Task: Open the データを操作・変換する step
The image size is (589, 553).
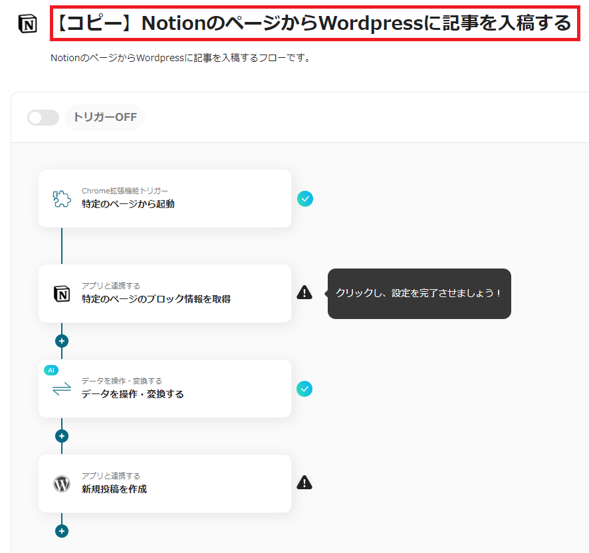Action: (x=165, y=389)
